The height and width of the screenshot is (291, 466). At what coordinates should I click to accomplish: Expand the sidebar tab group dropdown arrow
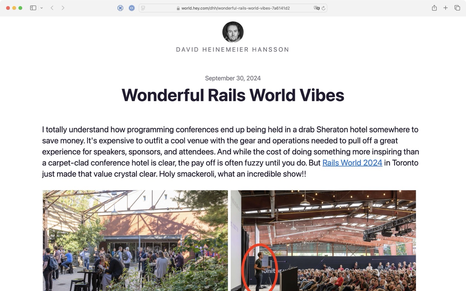pos(41,8)
